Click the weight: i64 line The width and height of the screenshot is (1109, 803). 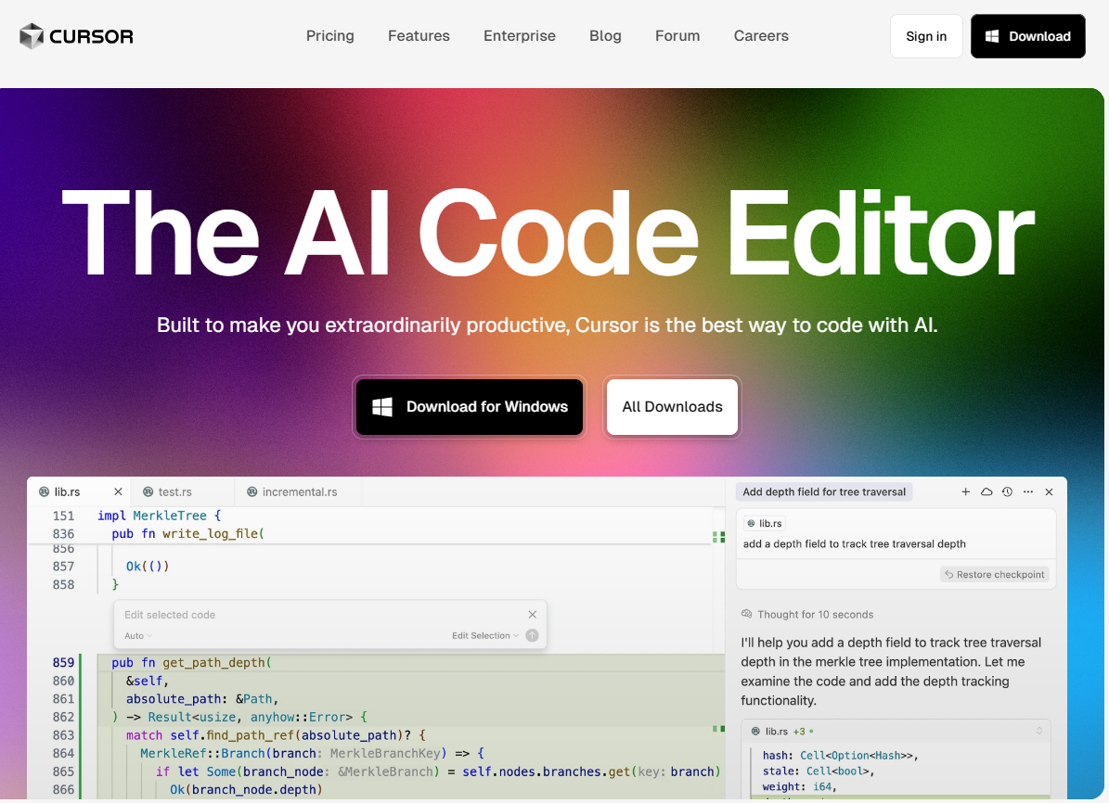pyautogui.click(x=799, y=786)
